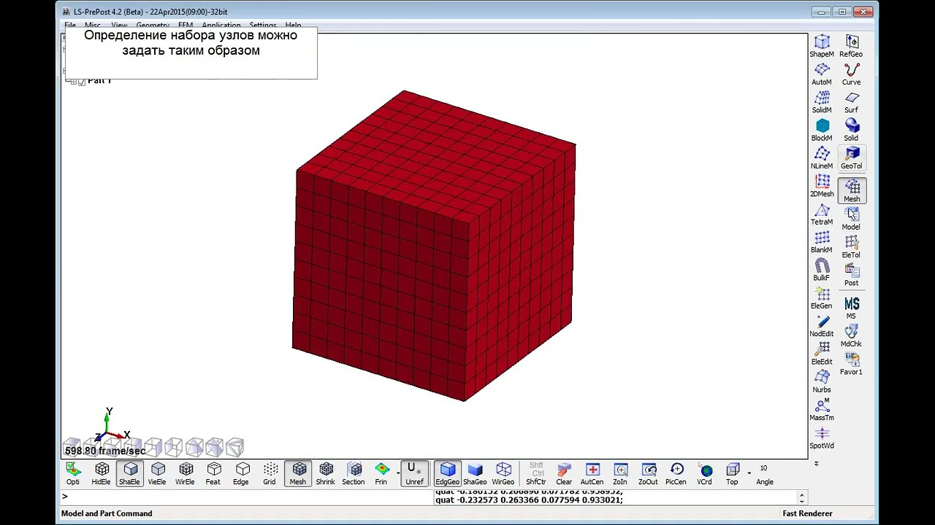Run the MdChk model check tool
The image size is (935, 525).
tap(851, 335)
